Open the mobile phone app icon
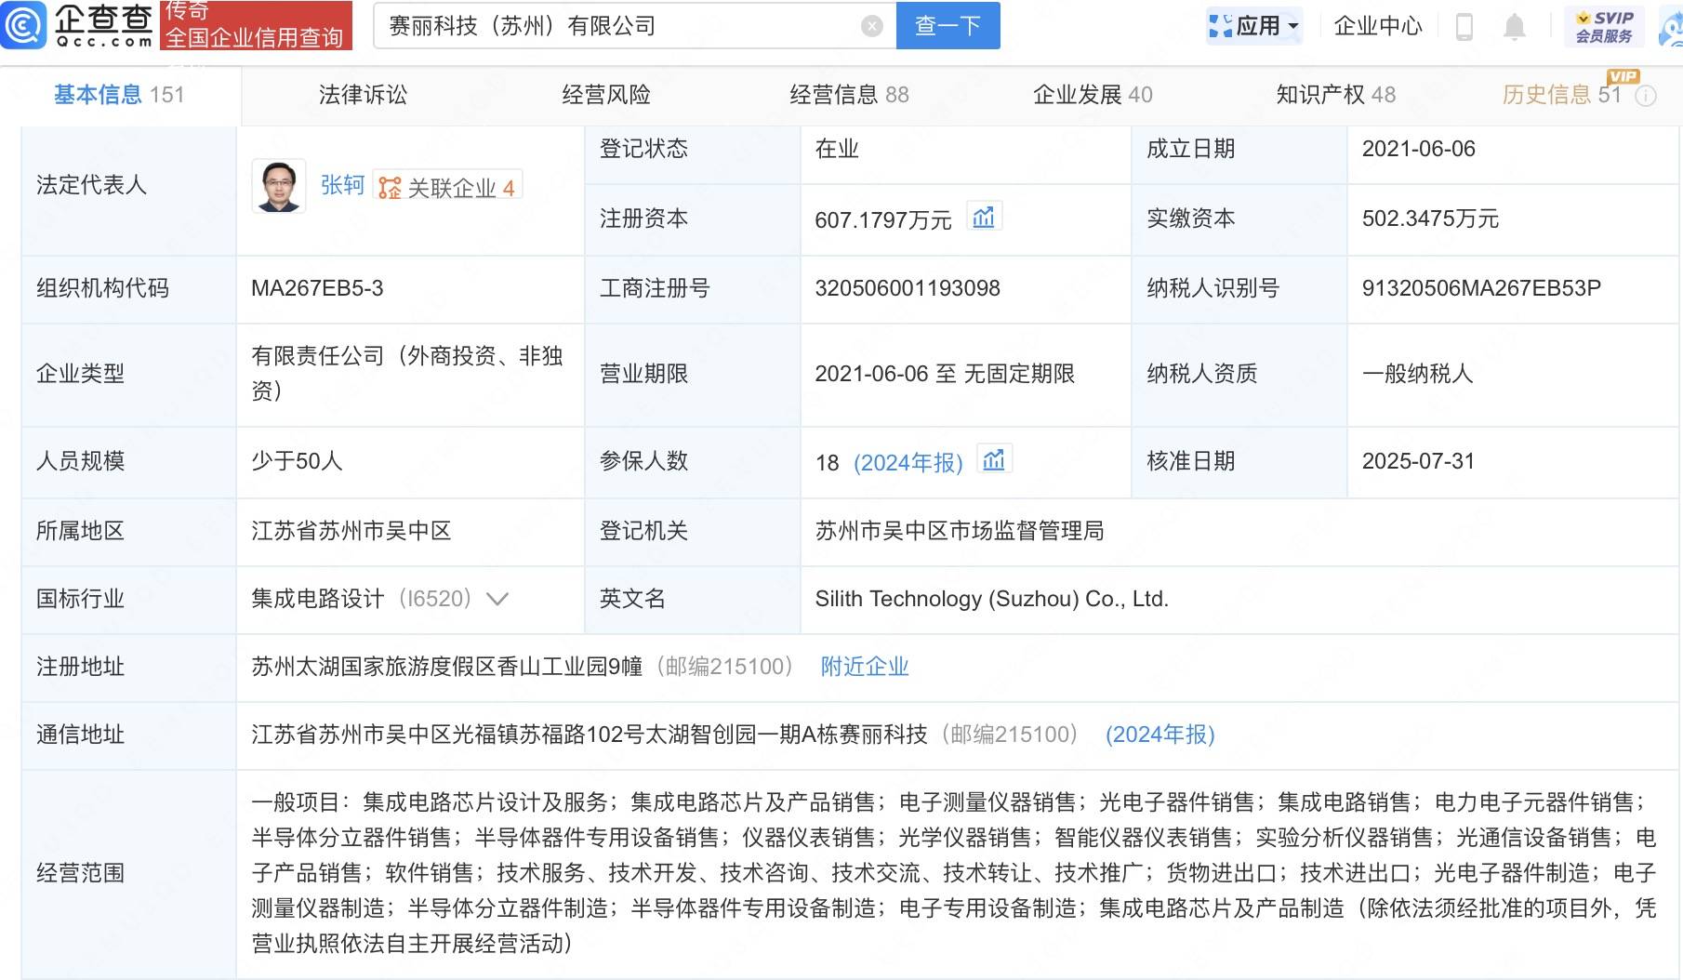 [1464, 27]
